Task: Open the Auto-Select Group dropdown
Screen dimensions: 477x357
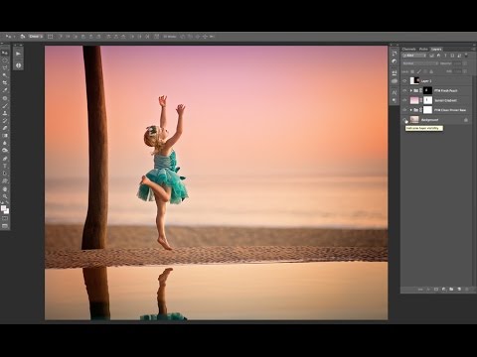Action: 36,37
